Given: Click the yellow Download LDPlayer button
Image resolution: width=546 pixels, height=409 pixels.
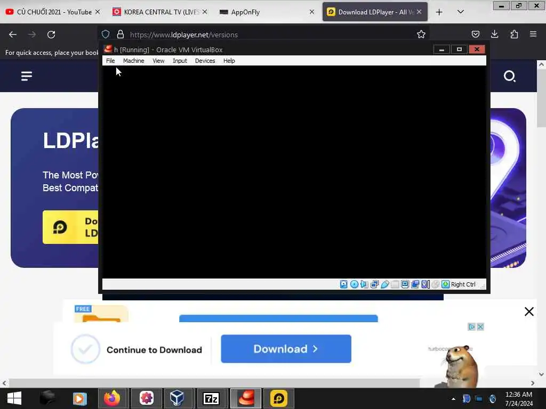Looking at the screenshot, I should click(70, 227).
